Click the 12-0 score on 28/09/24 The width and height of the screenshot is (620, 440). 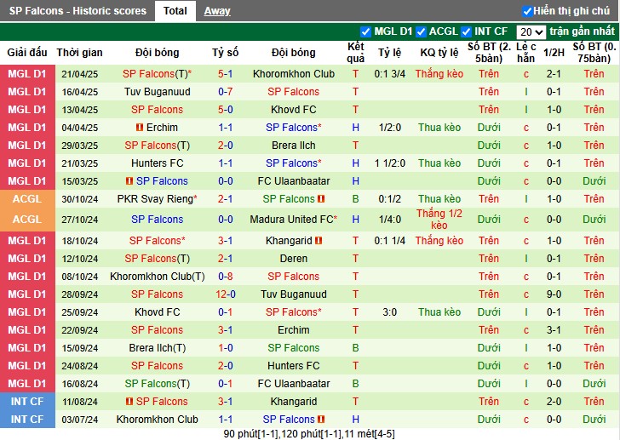pos(226,294)
